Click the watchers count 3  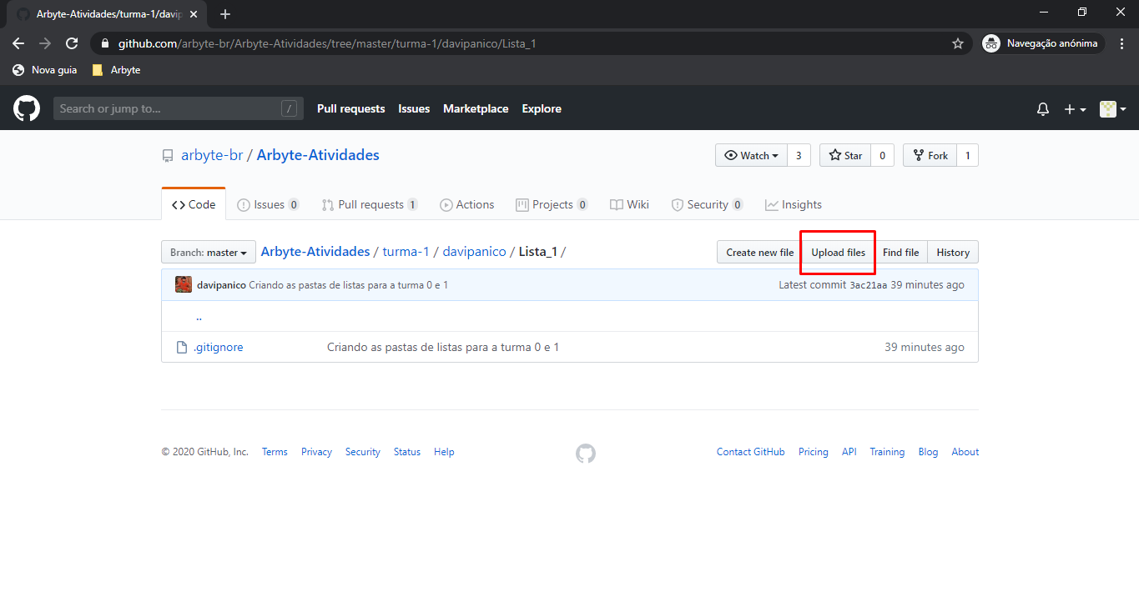click(799, 155)
